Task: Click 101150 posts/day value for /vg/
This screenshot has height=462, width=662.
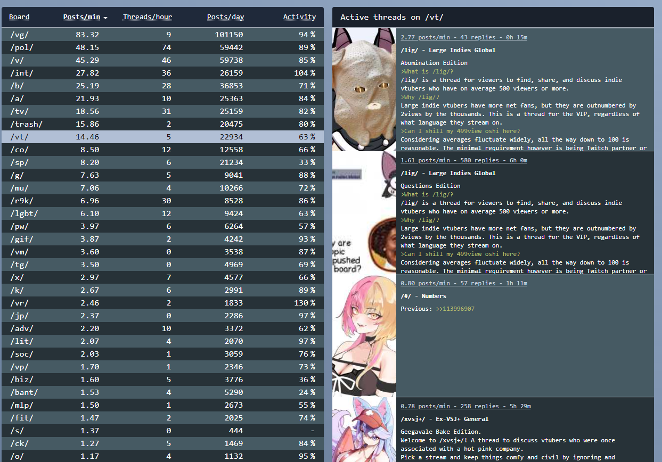Action: click(229, 35)
